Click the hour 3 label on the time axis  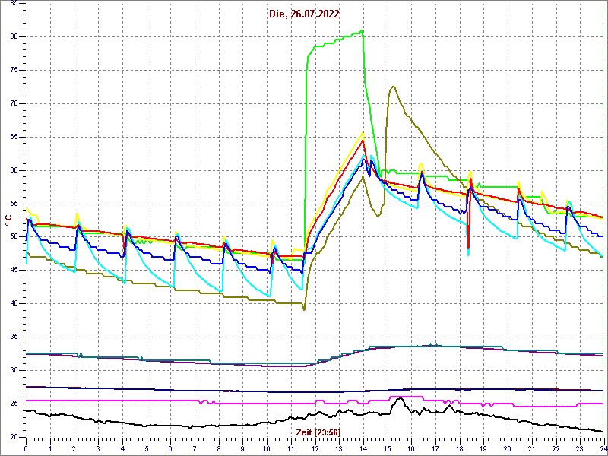98,449
